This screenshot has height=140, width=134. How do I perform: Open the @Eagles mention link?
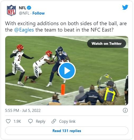[x=24, y=30]
